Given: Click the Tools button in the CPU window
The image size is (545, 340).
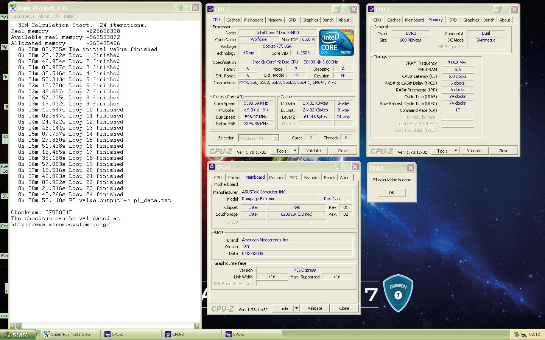Looking at the screenshot, I should point(282,151).
